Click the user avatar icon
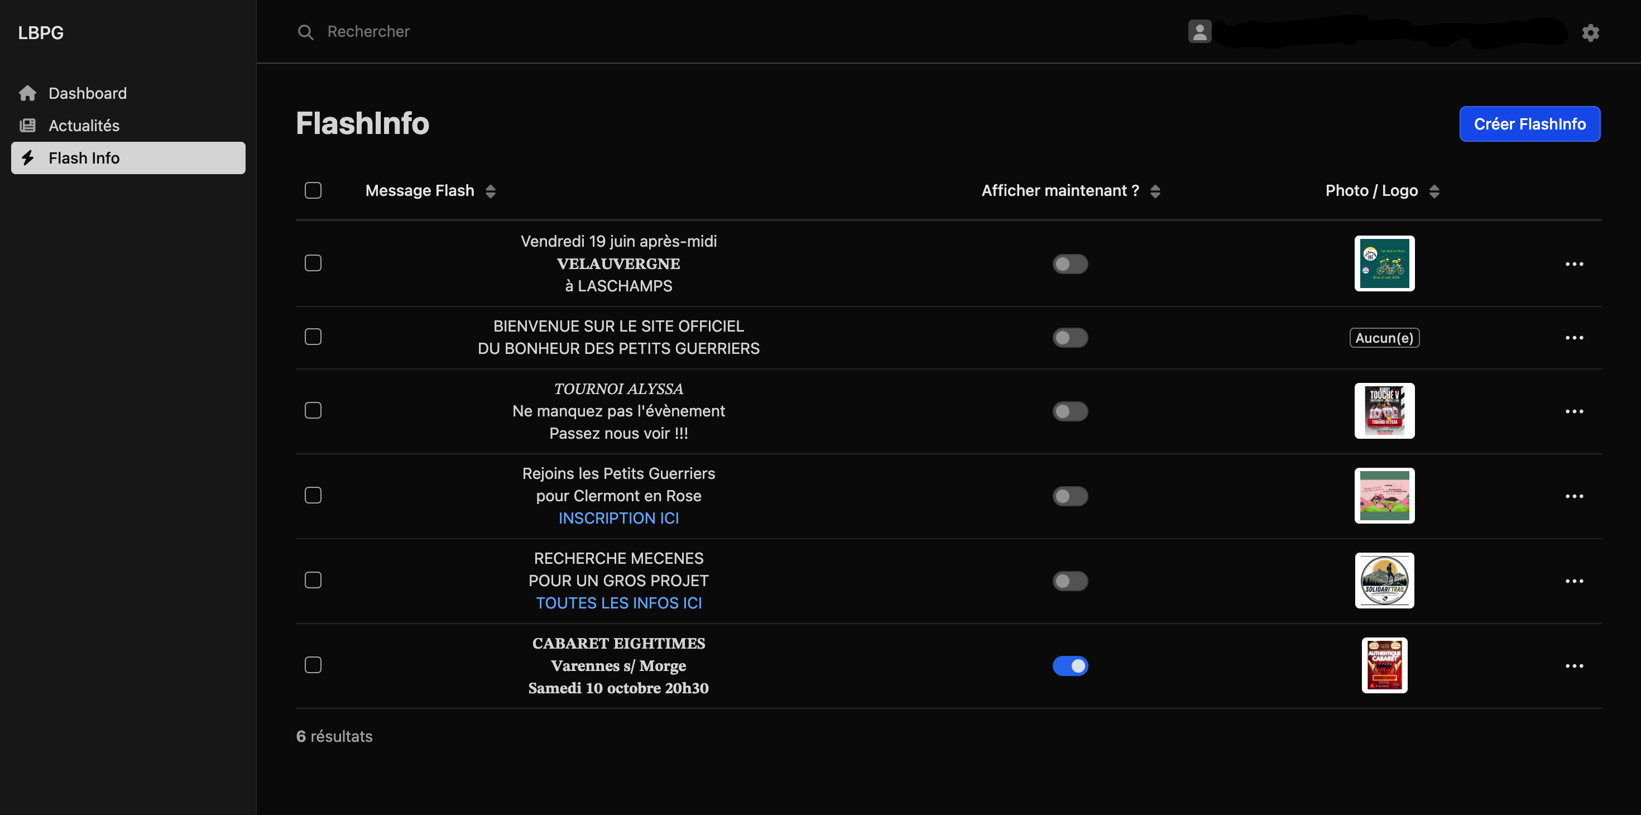The height and width of the screenshot is (815, 1641). (1199, 31)
